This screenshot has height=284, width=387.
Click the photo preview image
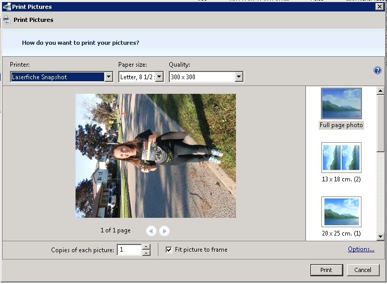pos(156,156)
